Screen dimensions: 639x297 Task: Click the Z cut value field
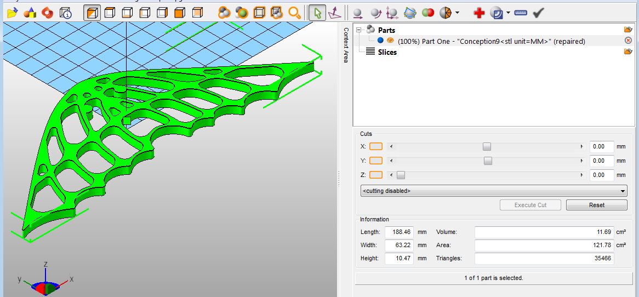click(x=602, y=175)
